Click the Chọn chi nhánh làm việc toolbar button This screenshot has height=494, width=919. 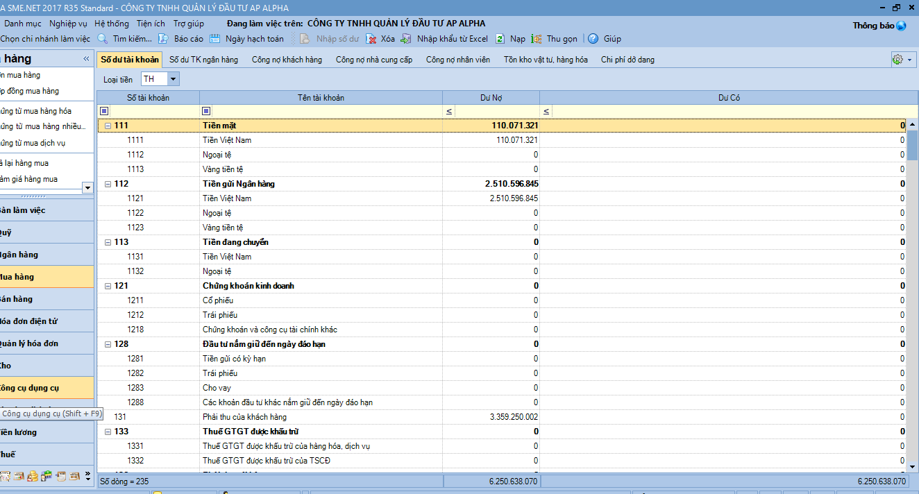[45, 39]
